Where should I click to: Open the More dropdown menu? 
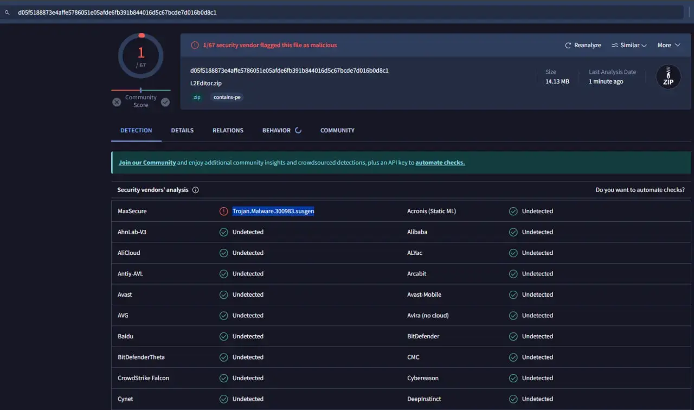click(x=669, y=46)
